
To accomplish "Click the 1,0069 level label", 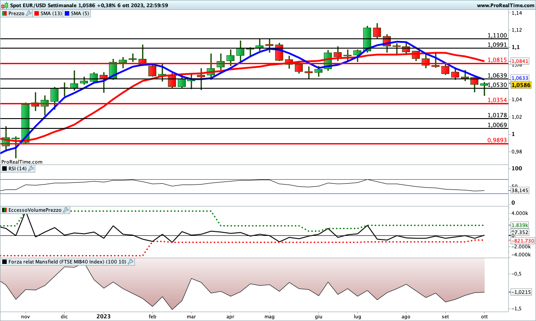I will (x=497, y=125).
